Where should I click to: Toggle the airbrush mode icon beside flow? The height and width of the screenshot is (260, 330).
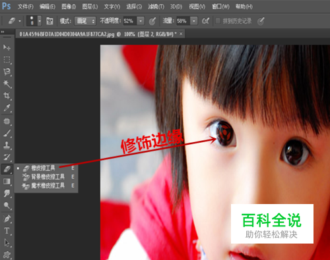(206, 21)
